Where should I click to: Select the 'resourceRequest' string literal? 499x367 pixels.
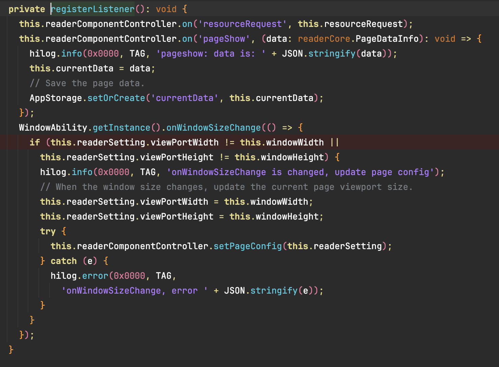[242, 24]
